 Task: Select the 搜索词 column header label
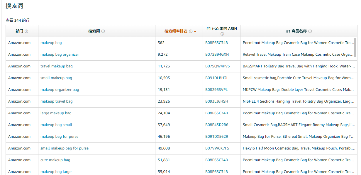(94, 31)
